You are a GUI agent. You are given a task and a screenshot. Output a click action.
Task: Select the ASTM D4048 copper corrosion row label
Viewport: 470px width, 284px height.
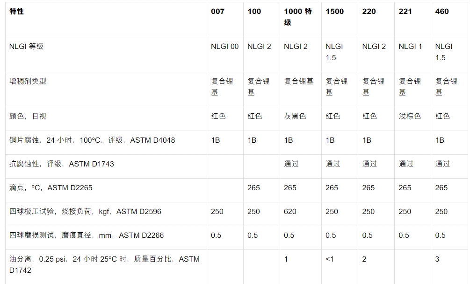point(92,140)
